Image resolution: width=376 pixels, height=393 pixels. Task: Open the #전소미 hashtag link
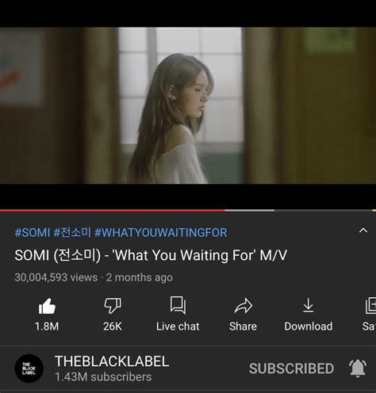72,233
